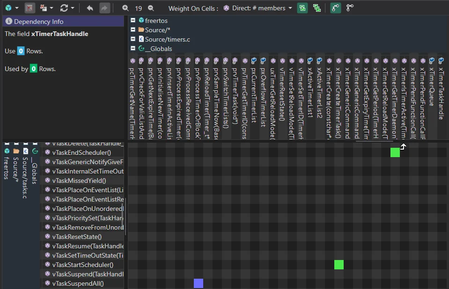
Task: Click the green cell in the vTaskEndScheduler() row
Action: [395, 152]
